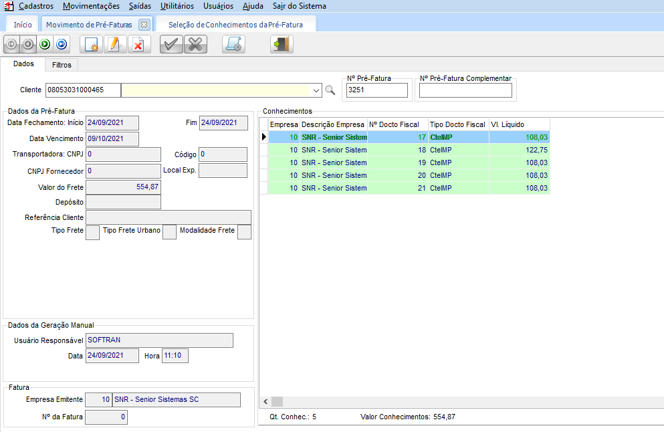Screen dimensions: 664x432
Task: Jump to the last record button
Action: click(x=61, y=45)
